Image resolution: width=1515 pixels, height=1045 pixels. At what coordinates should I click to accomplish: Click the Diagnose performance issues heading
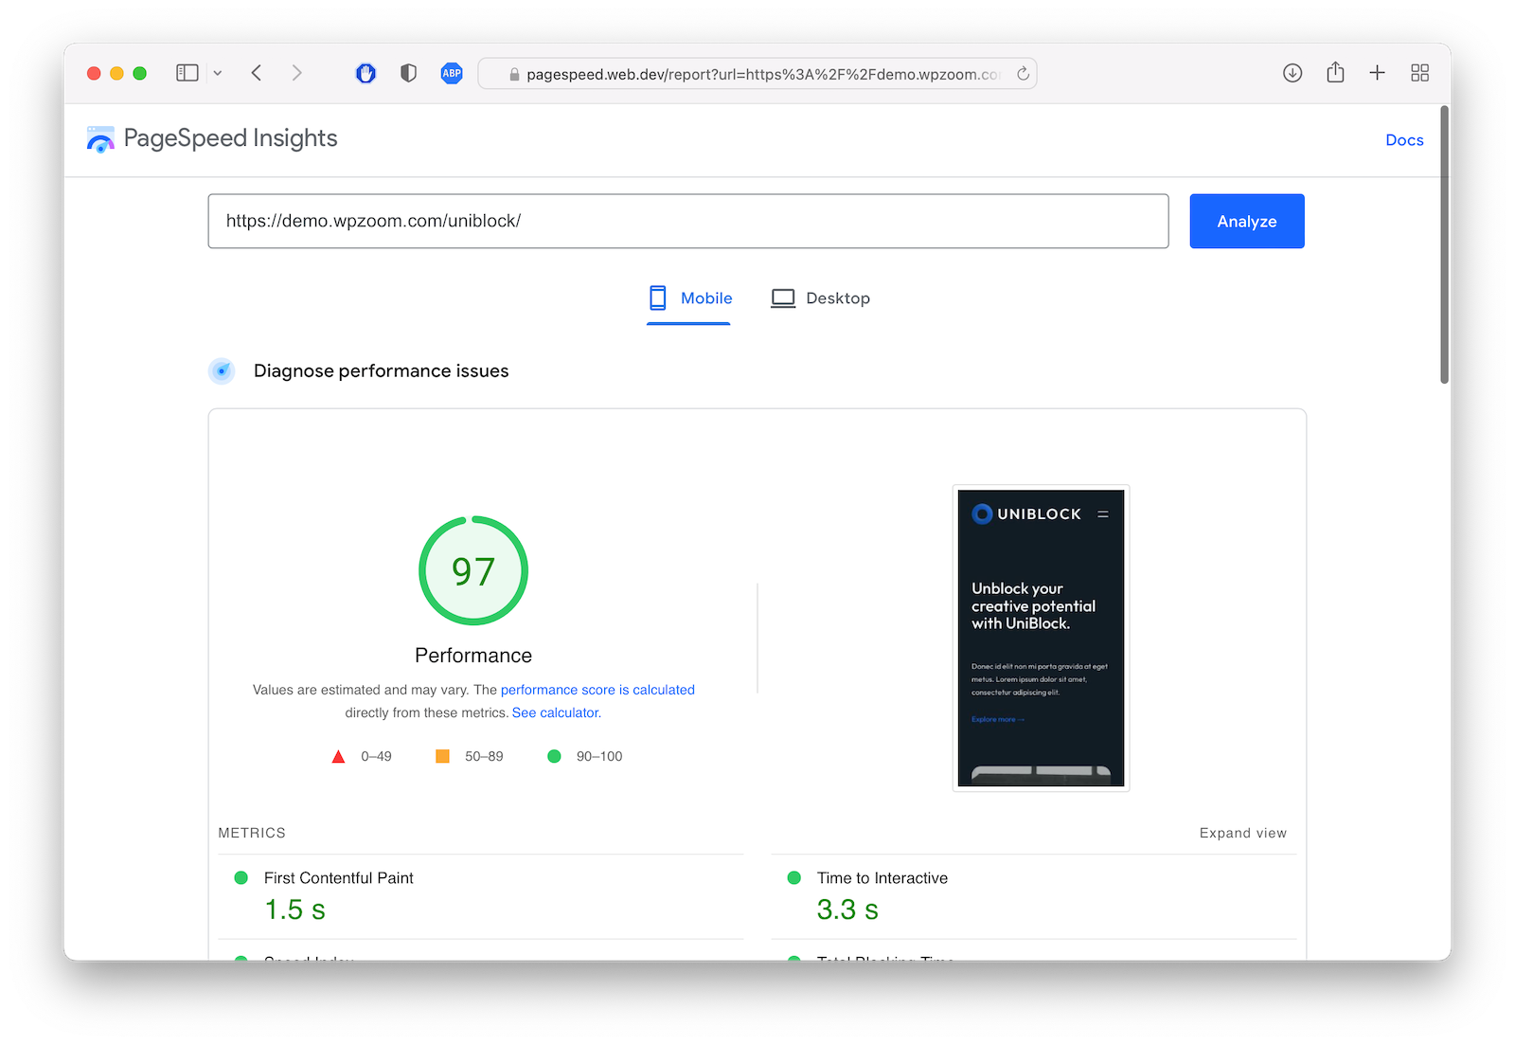click(381, 371)
